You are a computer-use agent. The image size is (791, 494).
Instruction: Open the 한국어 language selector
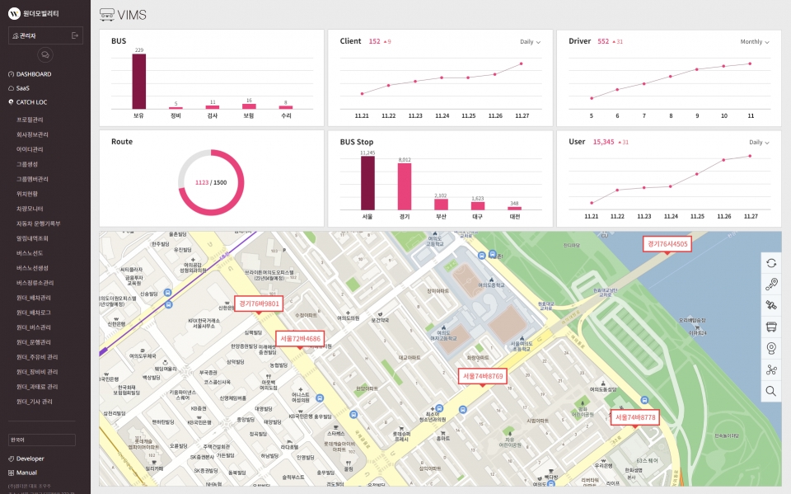(41, 440)
